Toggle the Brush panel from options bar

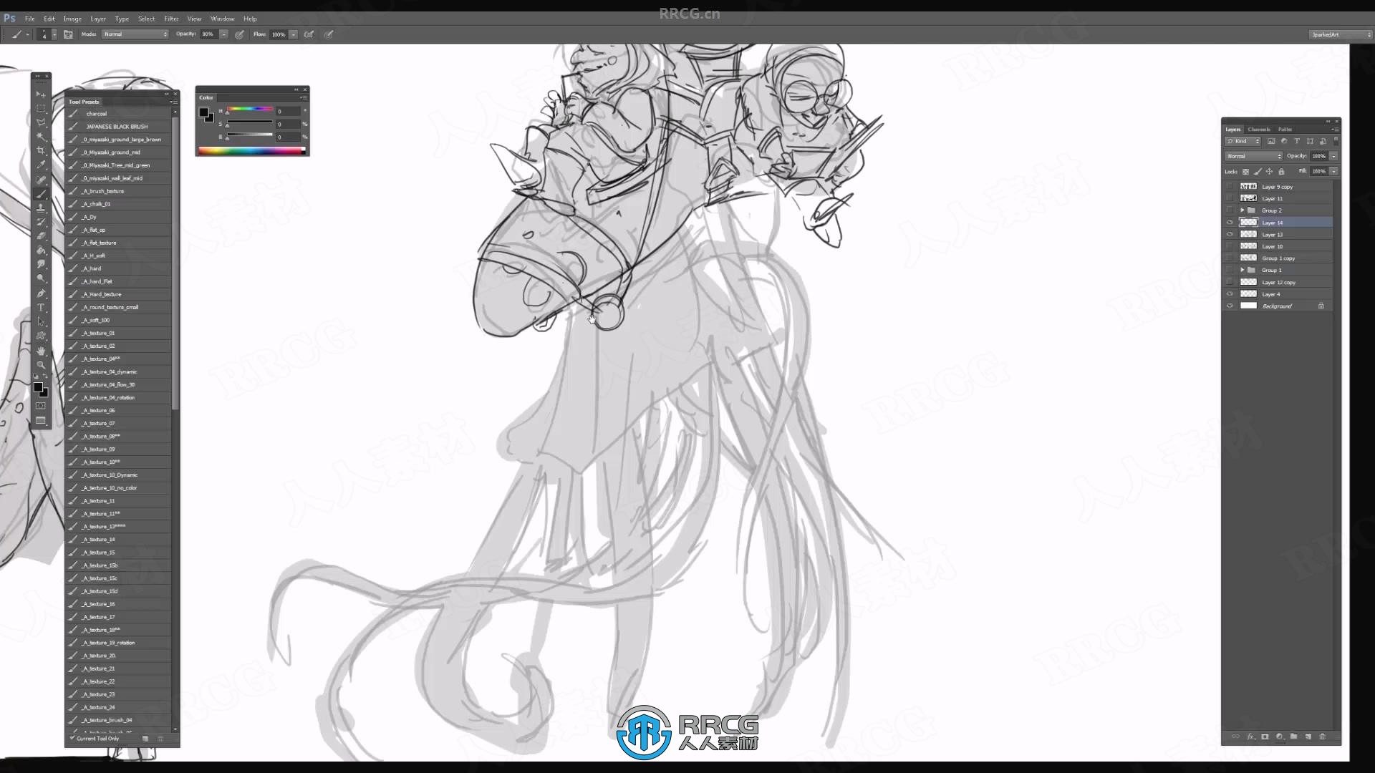[68, 34]
